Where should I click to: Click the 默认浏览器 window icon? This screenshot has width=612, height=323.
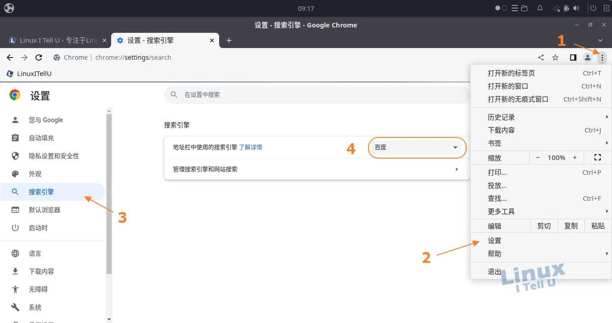coord(15,210)
